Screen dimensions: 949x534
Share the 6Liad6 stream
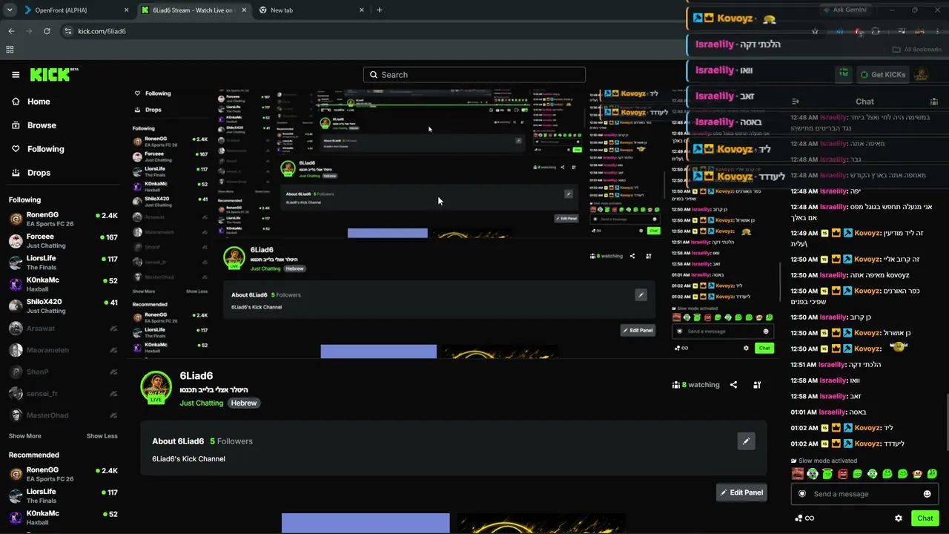tap(733, 385)
